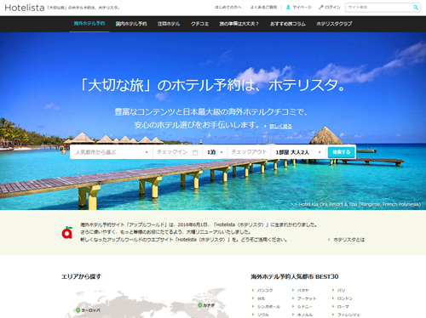Click the check-in calendar icon
The height and width of the screenshot is (318, 426).
[195, 152]
